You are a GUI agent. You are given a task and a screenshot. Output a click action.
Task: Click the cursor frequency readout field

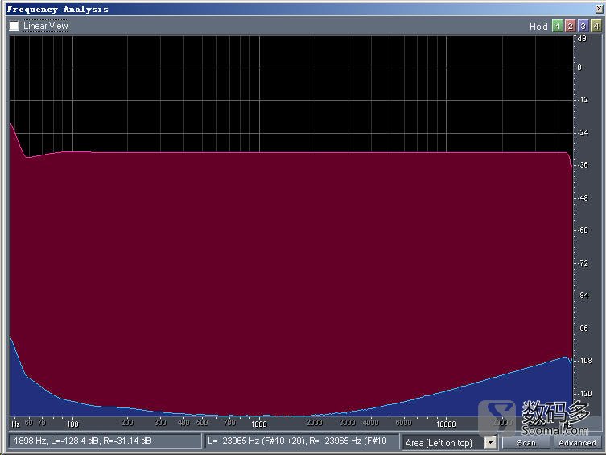105,441
